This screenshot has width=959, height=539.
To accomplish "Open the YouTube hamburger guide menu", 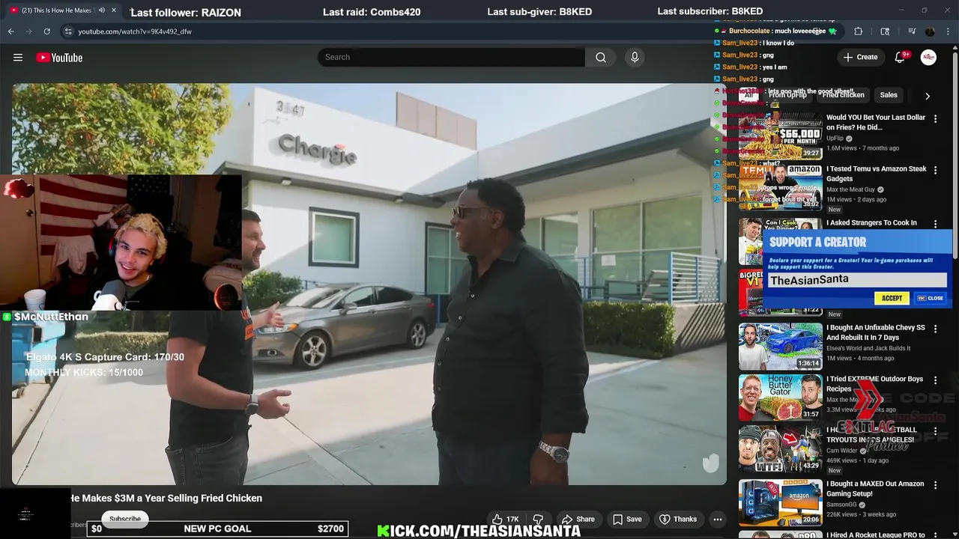I will pos(18,58).
